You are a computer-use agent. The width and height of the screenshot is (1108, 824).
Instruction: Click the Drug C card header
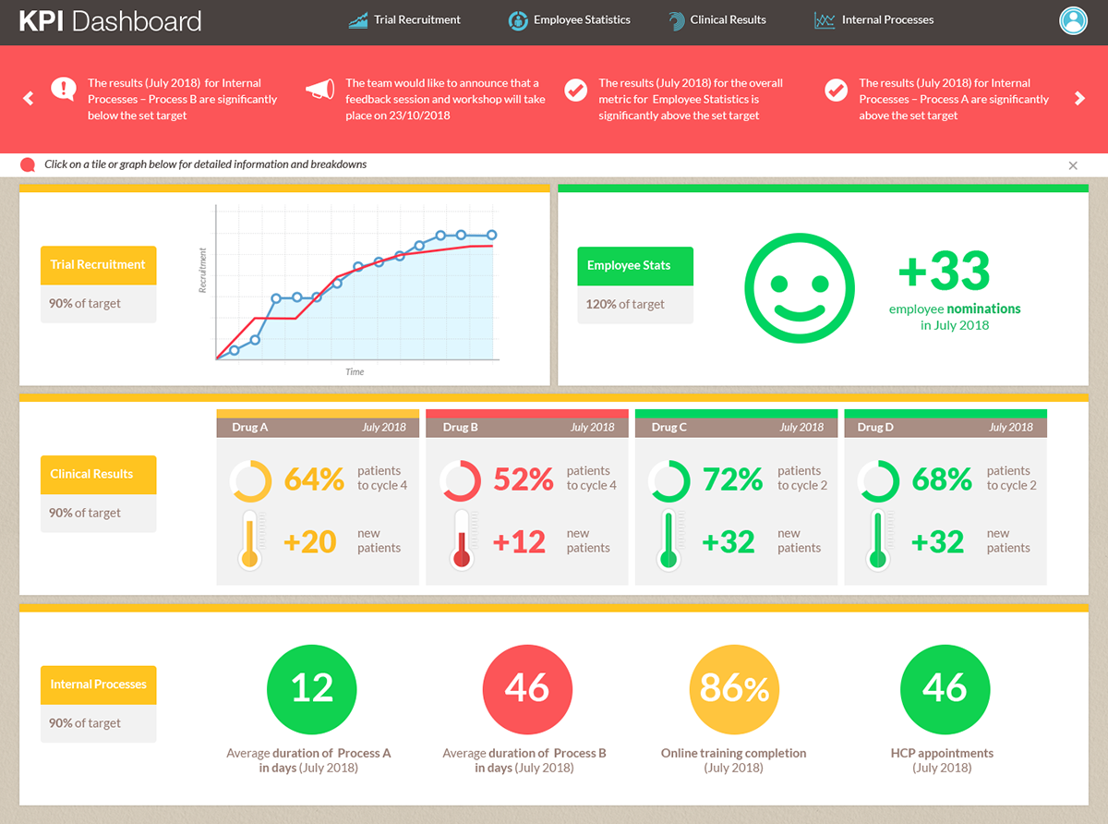click(x=736, y=428)
